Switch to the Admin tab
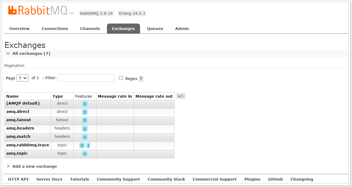The image size is (352, 187). click(x=182, y=29)
